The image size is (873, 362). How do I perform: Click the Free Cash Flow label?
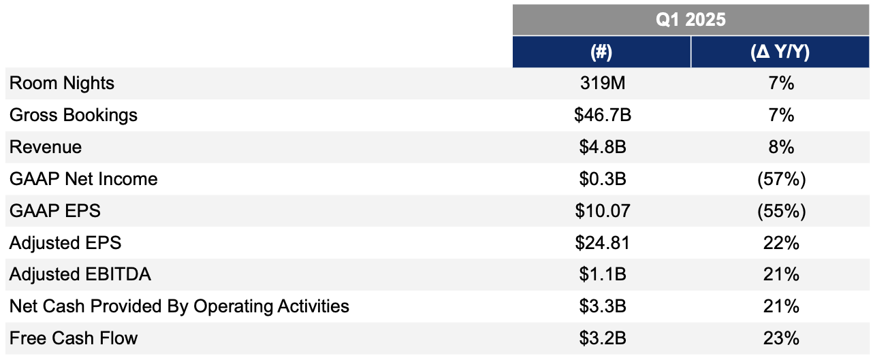74,338
